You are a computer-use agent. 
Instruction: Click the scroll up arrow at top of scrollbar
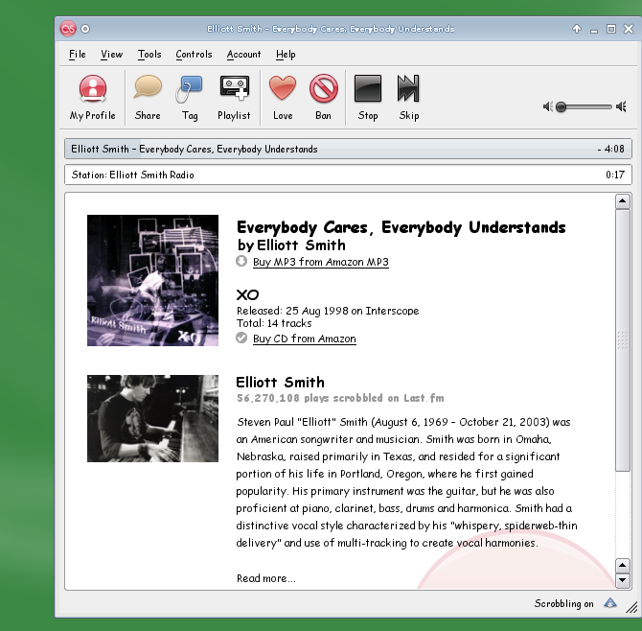[x=622, y=201]
